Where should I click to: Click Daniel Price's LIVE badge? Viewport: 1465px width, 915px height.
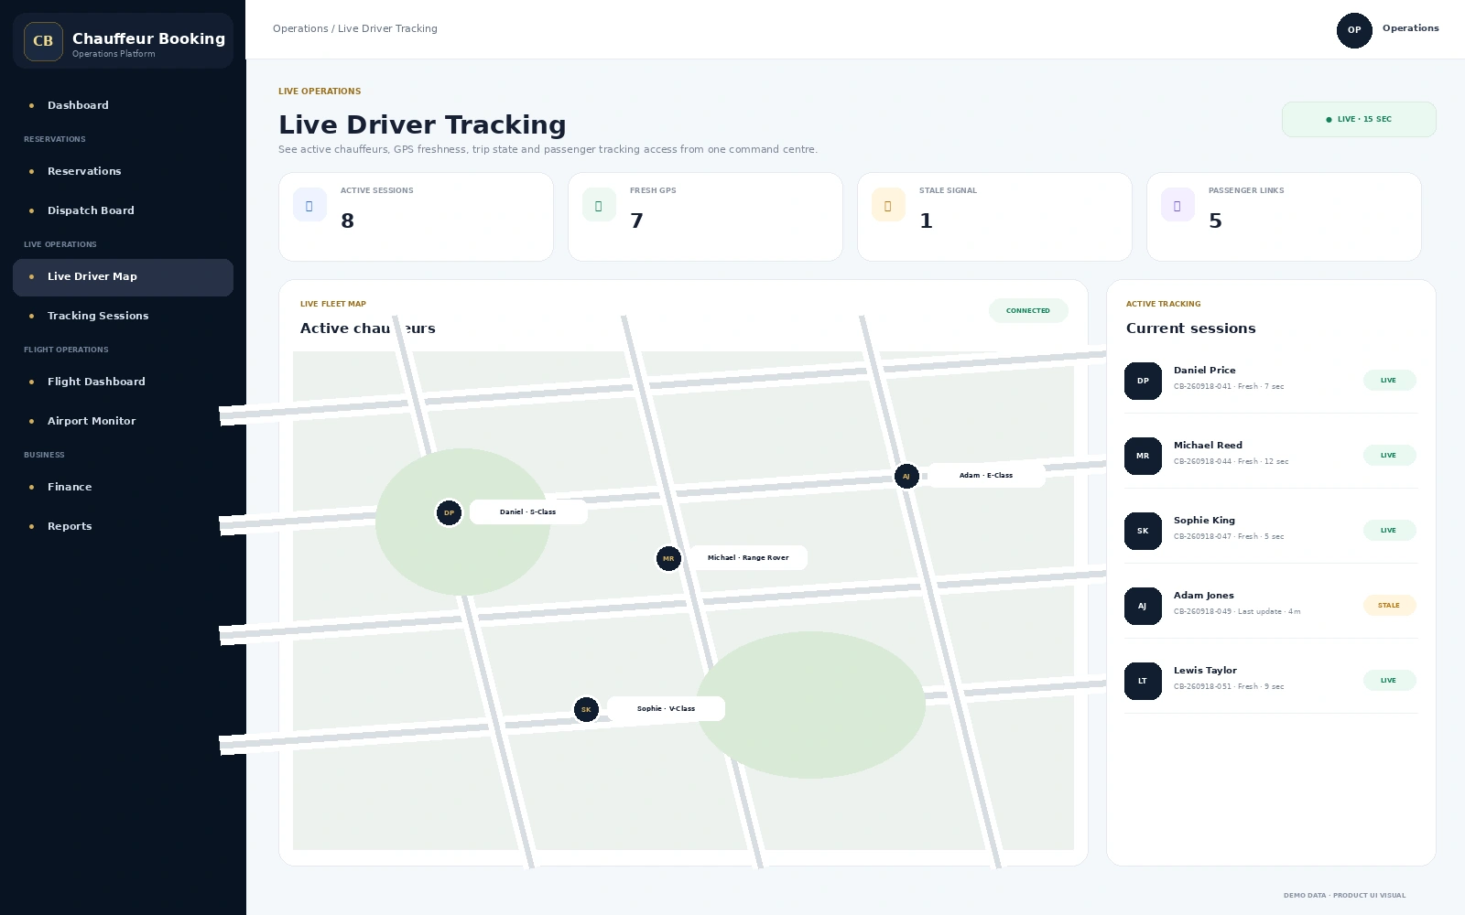[x=1389, y=380]
